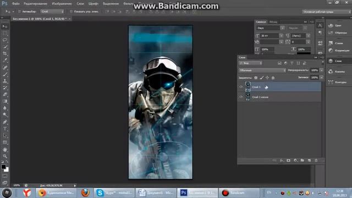352x198 pixels.
Task: Open the Слои menu
Action: coord(80,4)
